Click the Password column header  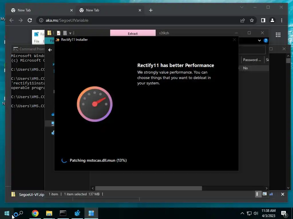click(252, 60)
